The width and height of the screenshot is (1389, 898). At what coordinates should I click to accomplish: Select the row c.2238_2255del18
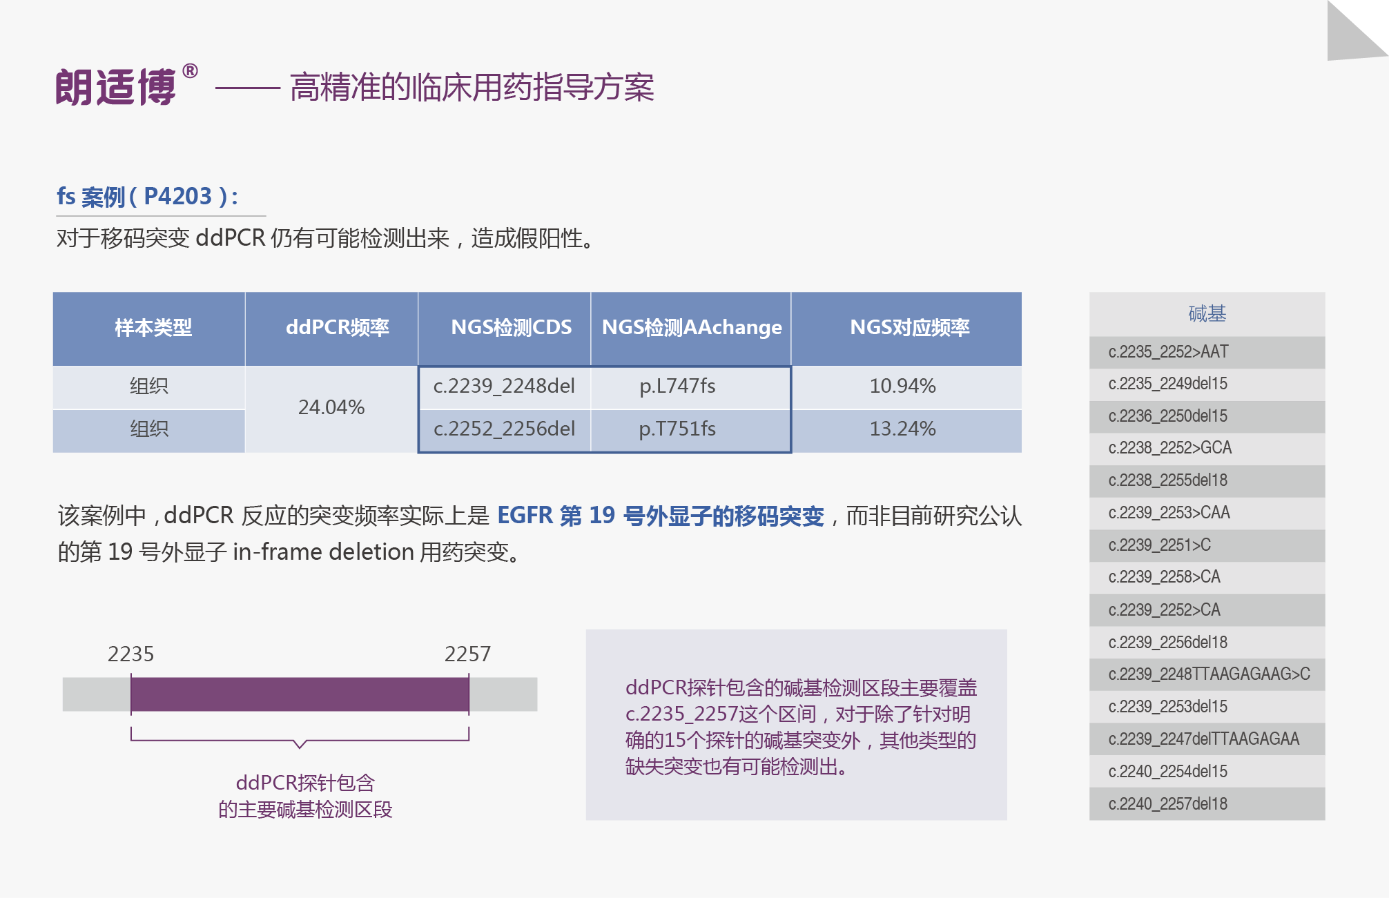pos(1207,481)
